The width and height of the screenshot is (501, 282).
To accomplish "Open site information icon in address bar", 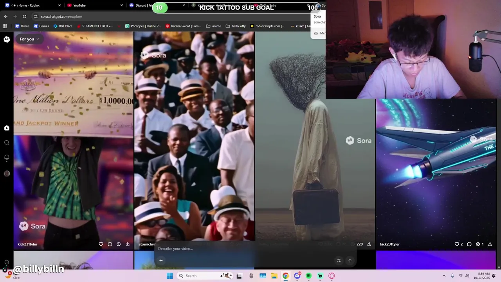I will point(36,16).
